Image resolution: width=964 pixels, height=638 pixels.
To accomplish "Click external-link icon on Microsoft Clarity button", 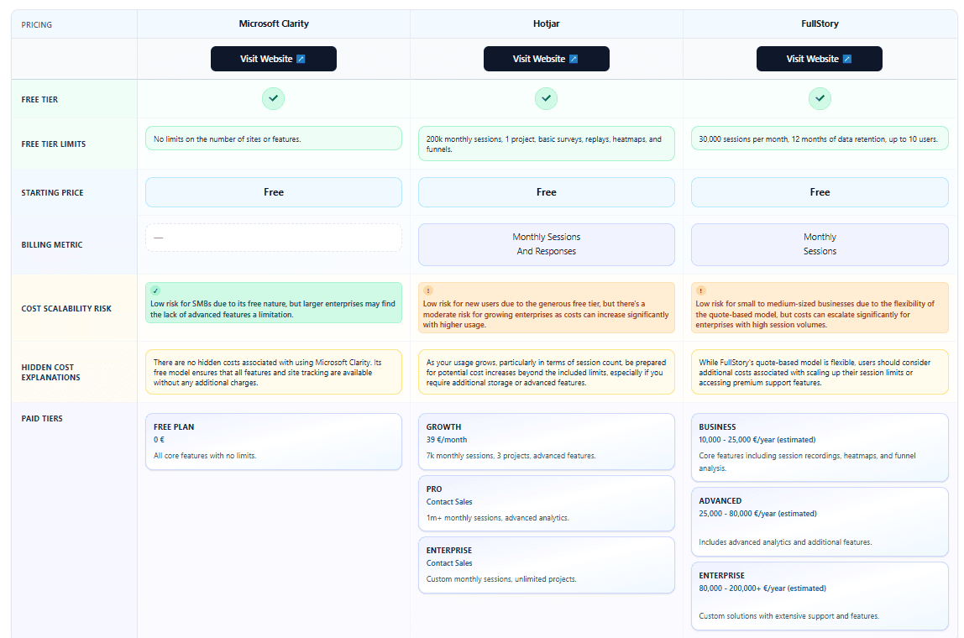I will pyautogui.click(x=301, y=59).
